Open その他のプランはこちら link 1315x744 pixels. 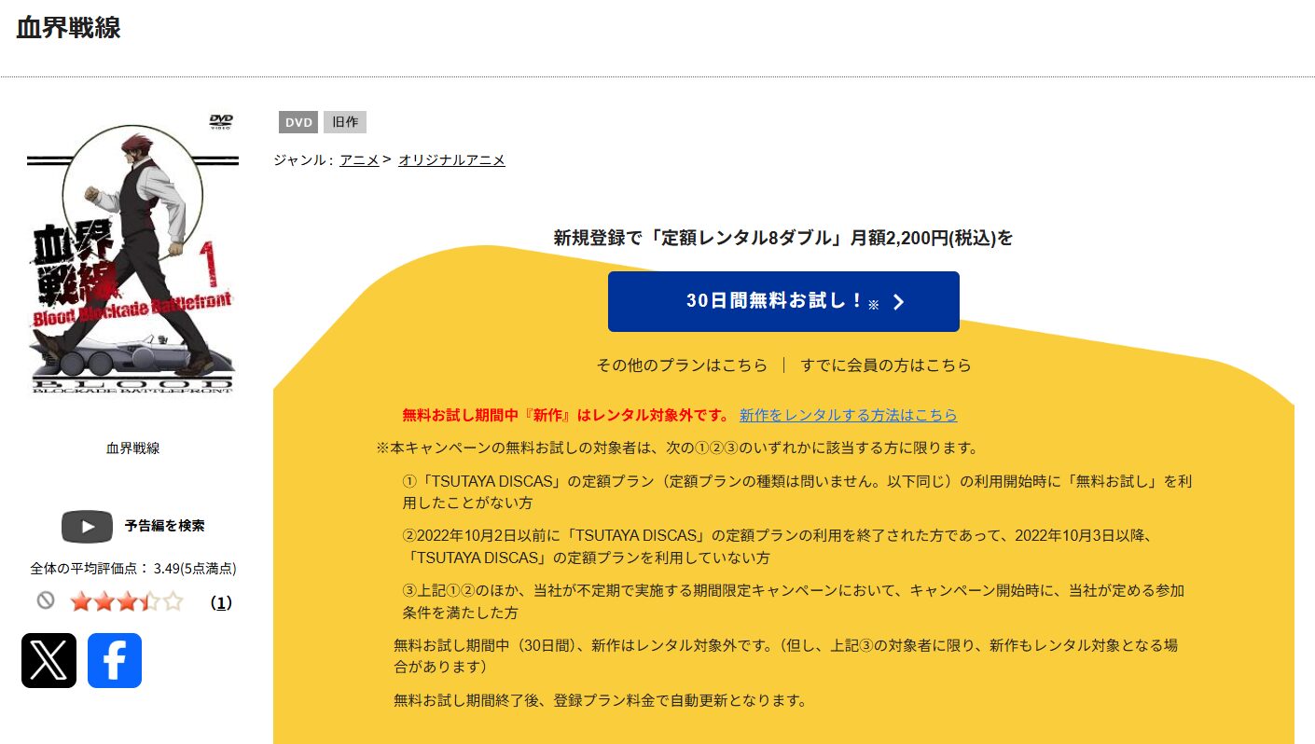click(682, 365)
